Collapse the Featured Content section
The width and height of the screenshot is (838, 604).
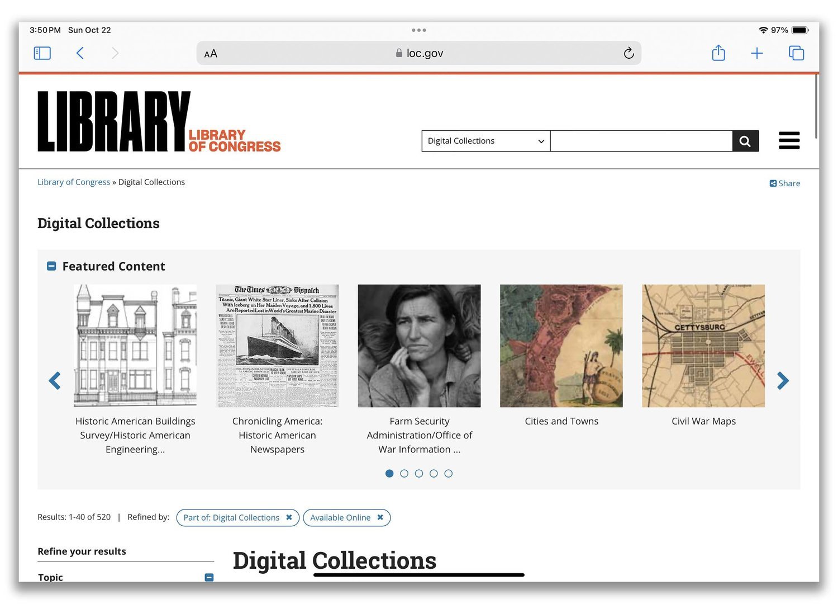51,266
